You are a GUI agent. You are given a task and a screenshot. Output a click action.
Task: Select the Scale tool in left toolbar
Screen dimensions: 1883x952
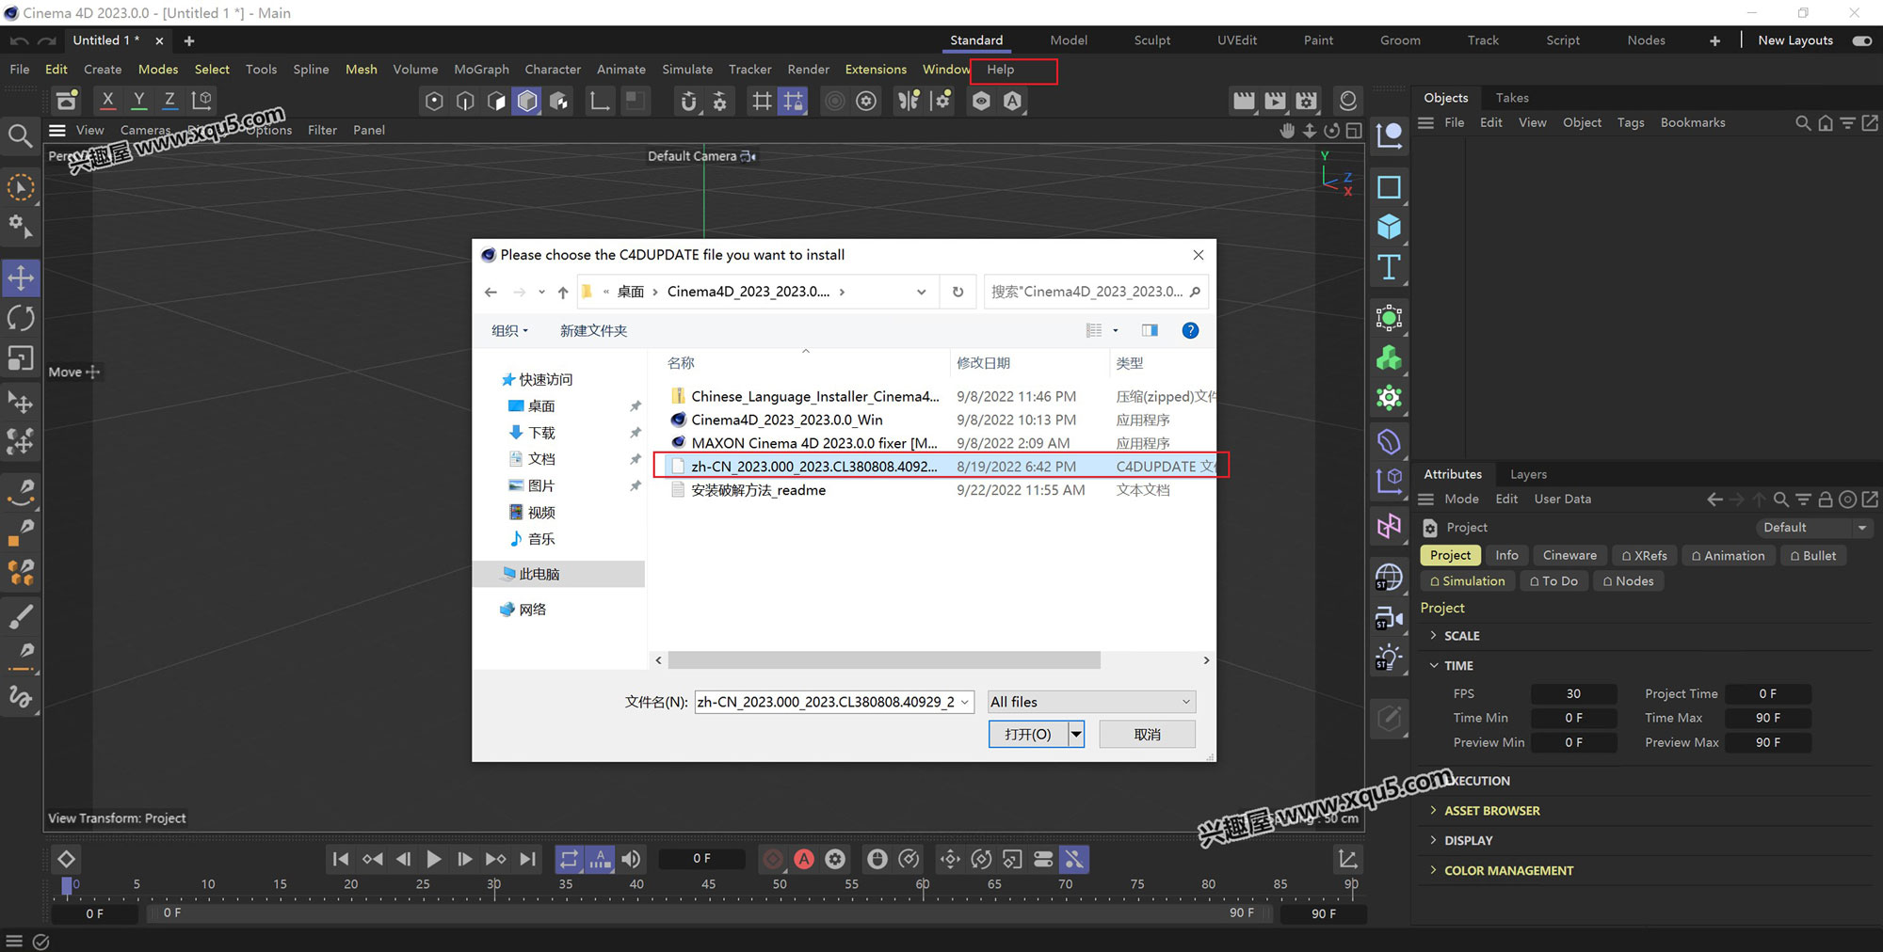tap(21, 358)
